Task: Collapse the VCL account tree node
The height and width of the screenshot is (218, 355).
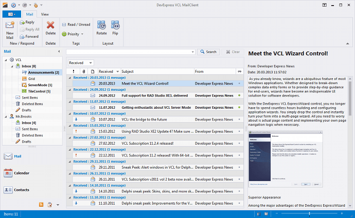Action: click(6, 60)
